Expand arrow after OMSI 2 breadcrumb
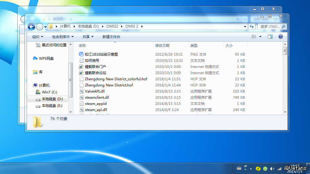This screenshot has width=310, height=174. tap(142, 26)
